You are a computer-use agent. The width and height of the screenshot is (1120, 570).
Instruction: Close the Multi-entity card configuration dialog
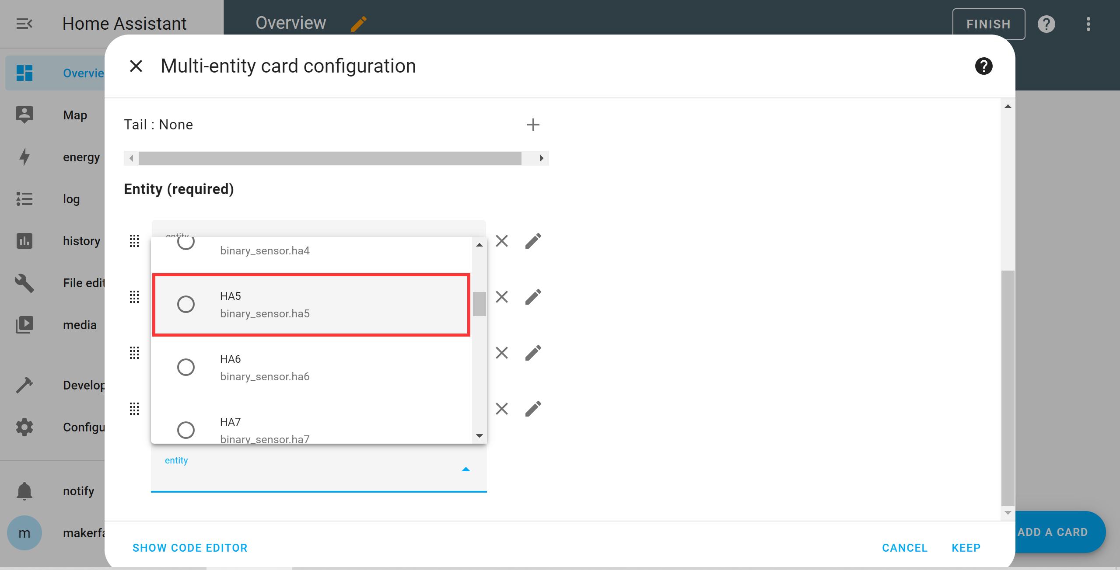point(136,66)
